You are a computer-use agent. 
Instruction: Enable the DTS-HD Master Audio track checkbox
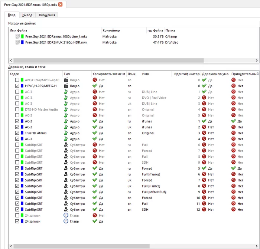(17, 109)
